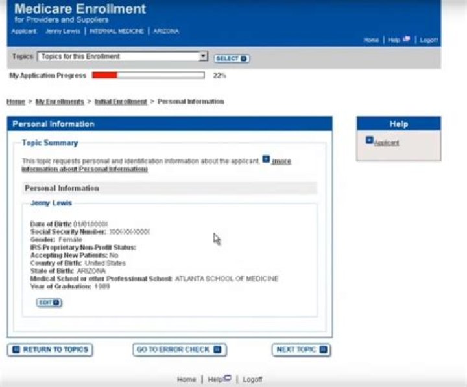Click the SELECT button next to Topics
Screen dimensions: 467x387
coord(232,58)
